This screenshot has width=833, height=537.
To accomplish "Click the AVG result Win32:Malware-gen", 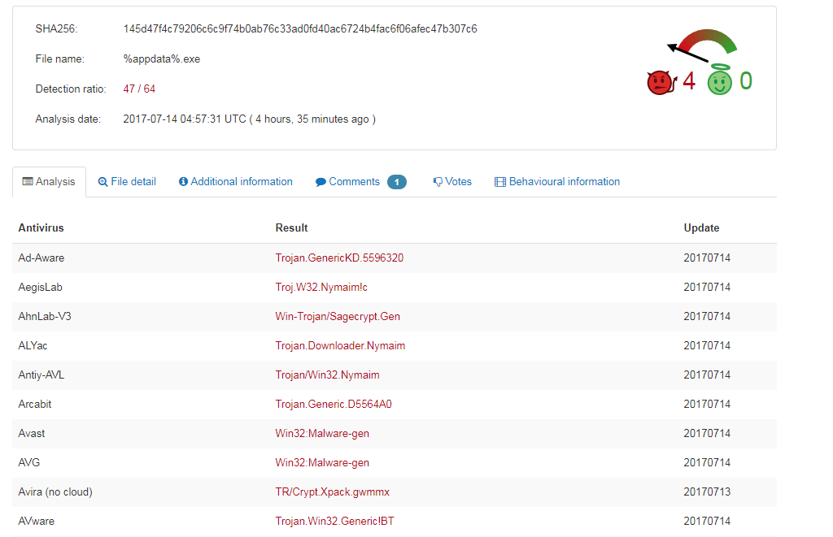I will tap(322, 462).
